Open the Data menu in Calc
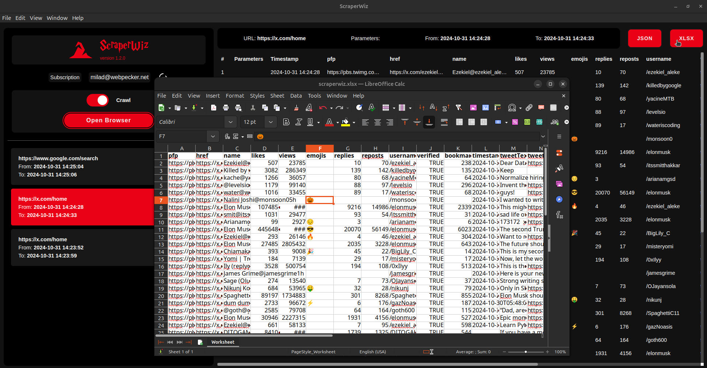 (x=296, y=96)
